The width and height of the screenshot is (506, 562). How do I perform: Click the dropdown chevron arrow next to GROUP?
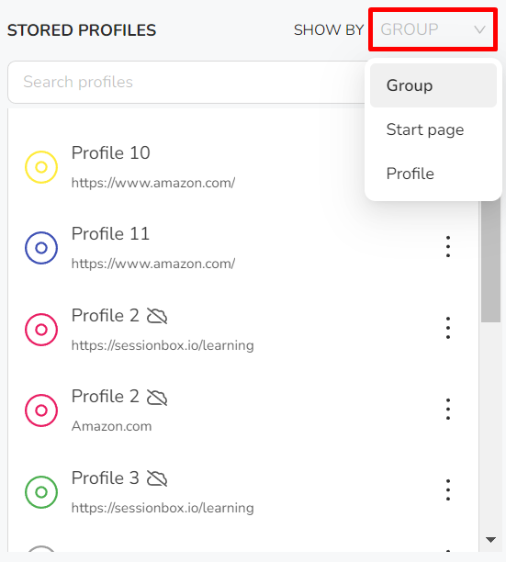point(479,29)
